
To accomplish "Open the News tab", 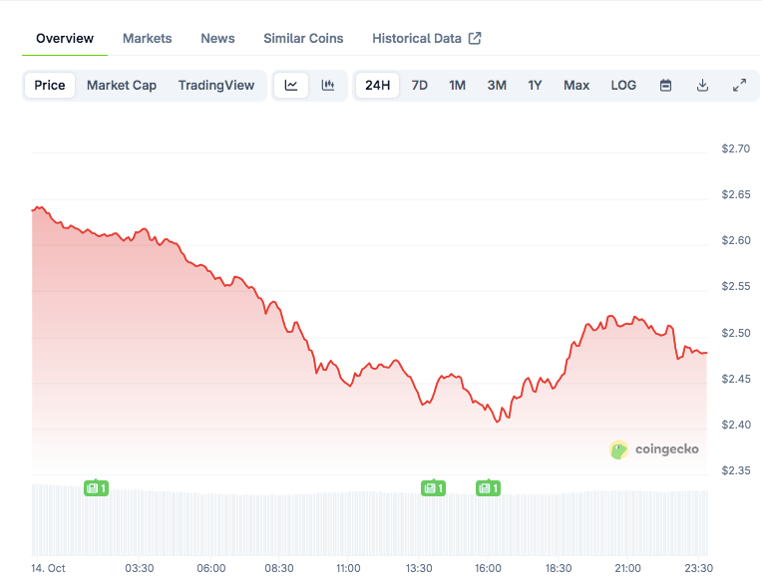I will (217, 38).
